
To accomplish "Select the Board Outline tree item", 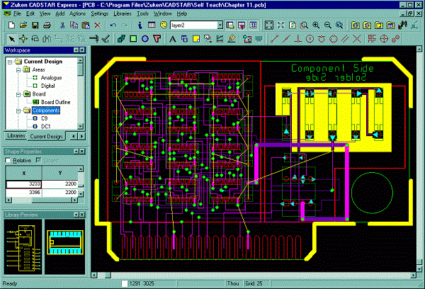I will click(55, 102).
